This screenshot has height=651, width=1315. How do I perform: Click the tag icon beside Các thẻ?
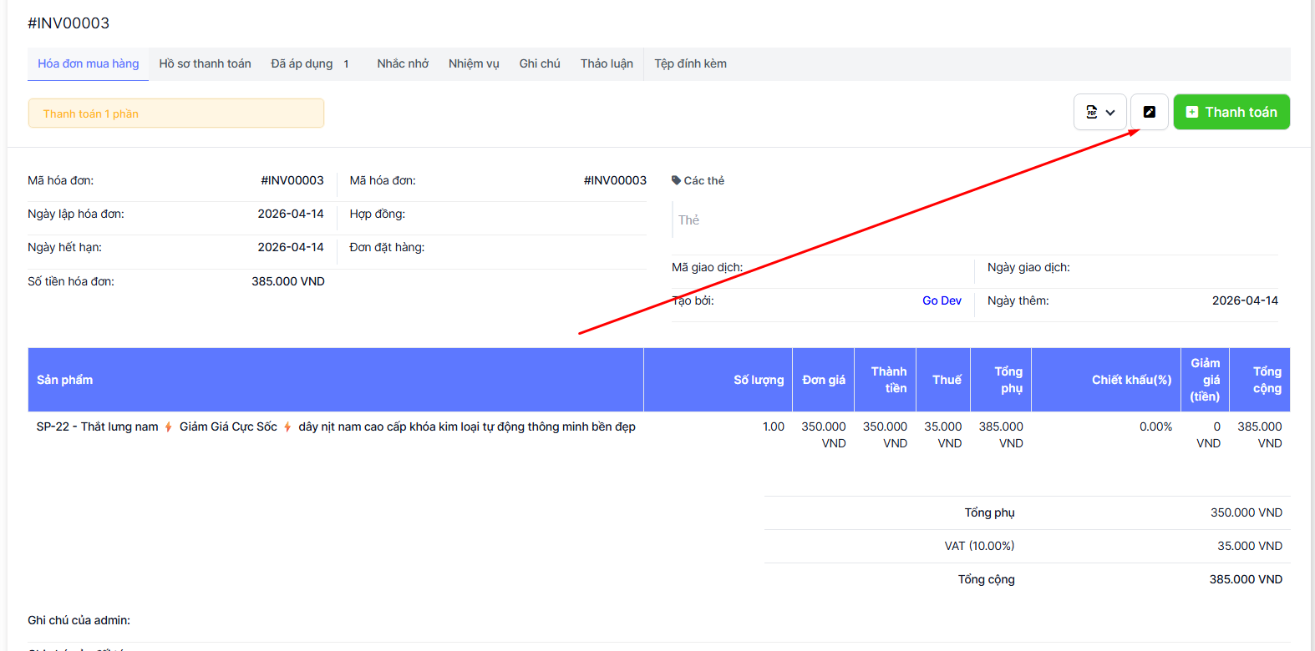coord(676,180)
